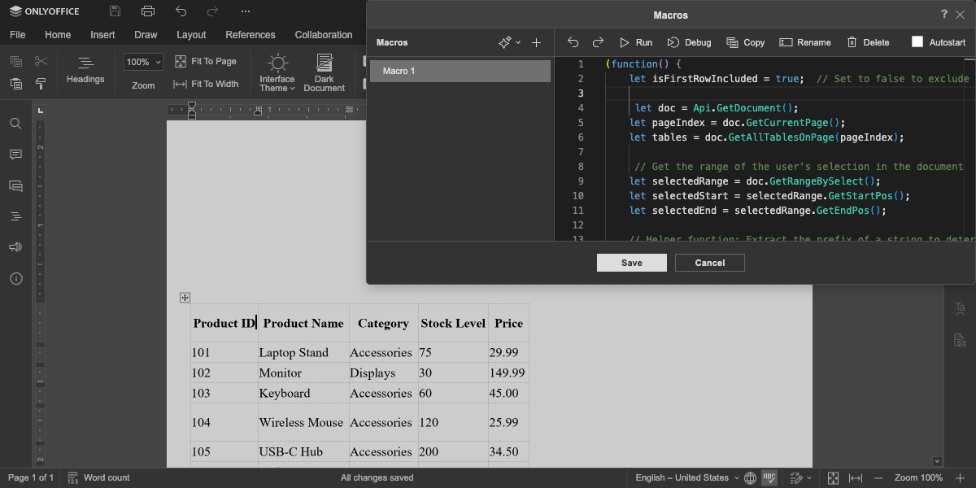Redo action in the title bar
The image size is (976, 488).
pos(212,11)
